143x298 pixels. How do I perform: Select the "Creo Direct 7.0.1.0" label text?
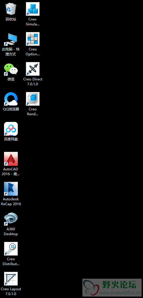[33, 82]
